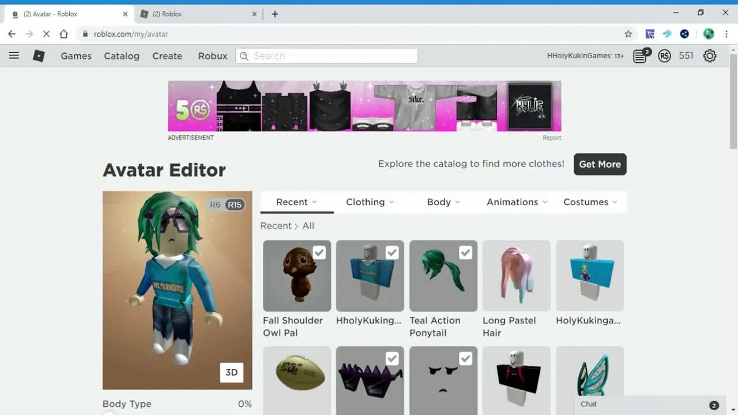Open the settings gear icon
738x415 pixels.
coord(710,56)
